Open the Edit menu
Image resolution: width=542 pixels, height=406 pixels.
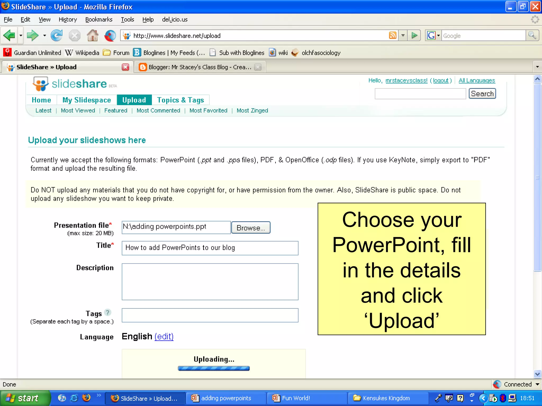coord(25,20)
